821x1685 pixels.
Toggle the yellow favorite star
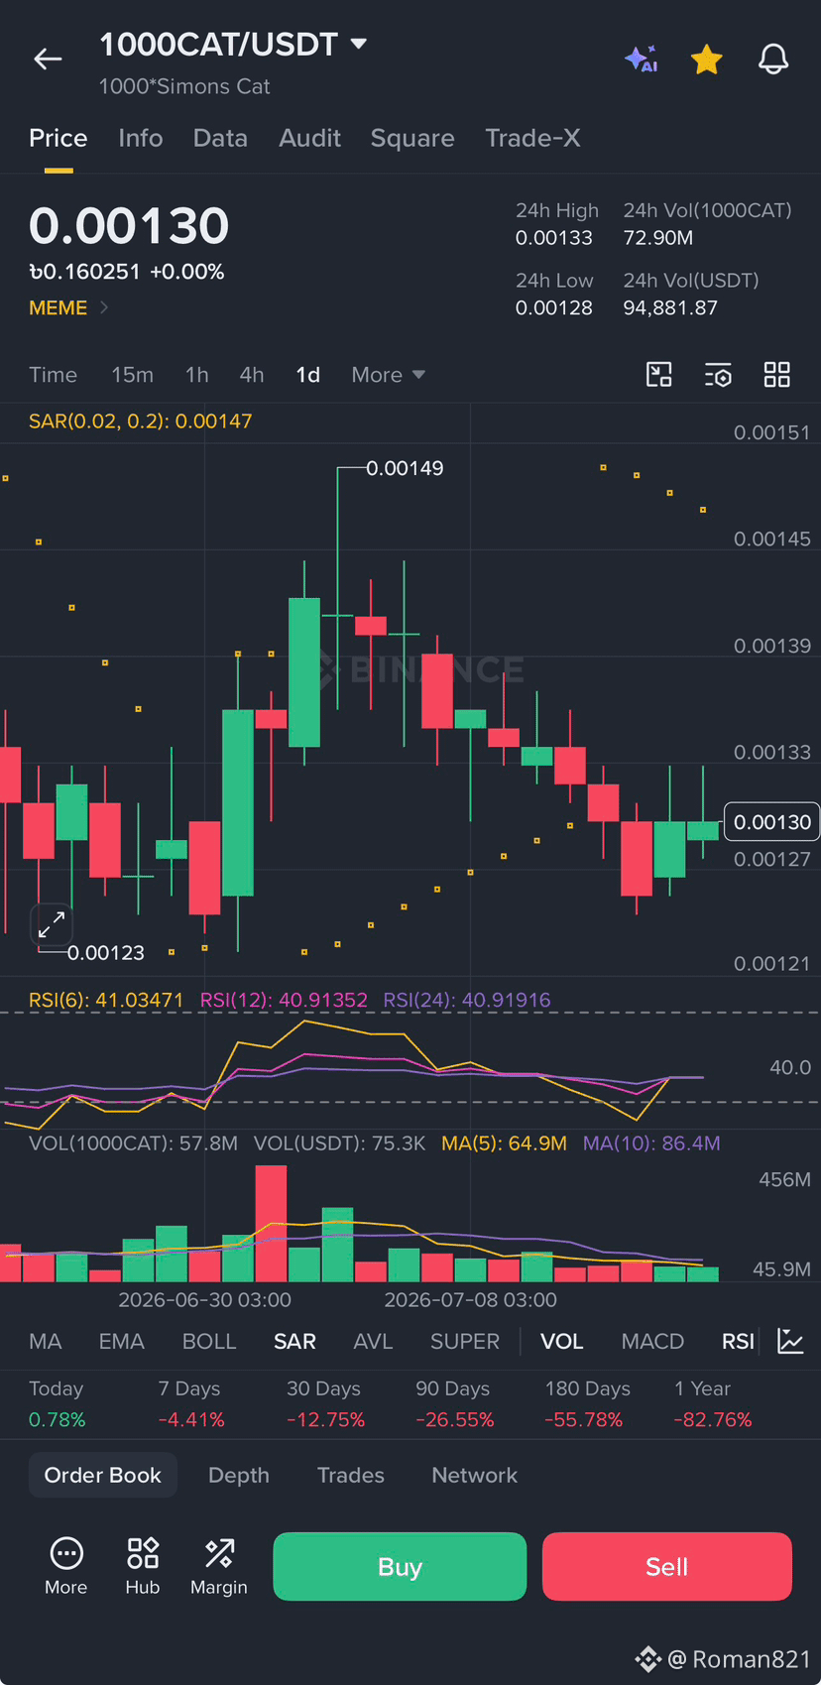click(x=707, y=60)
